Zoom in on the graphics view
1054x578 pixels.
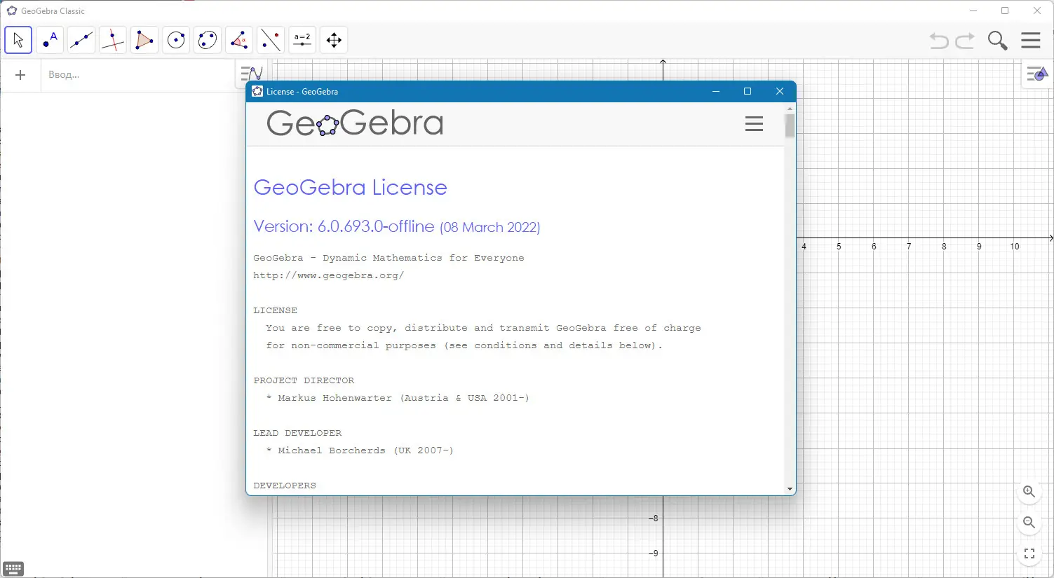point(1029,492)
